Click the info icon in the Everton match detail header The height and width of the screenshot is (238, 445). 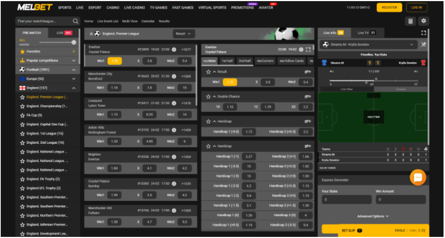point(301,50)
